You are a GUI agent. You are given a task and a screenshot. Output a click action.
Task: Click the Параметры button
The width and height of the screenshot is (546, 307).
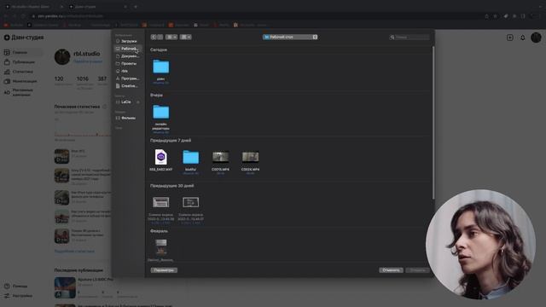click(164, 270)
